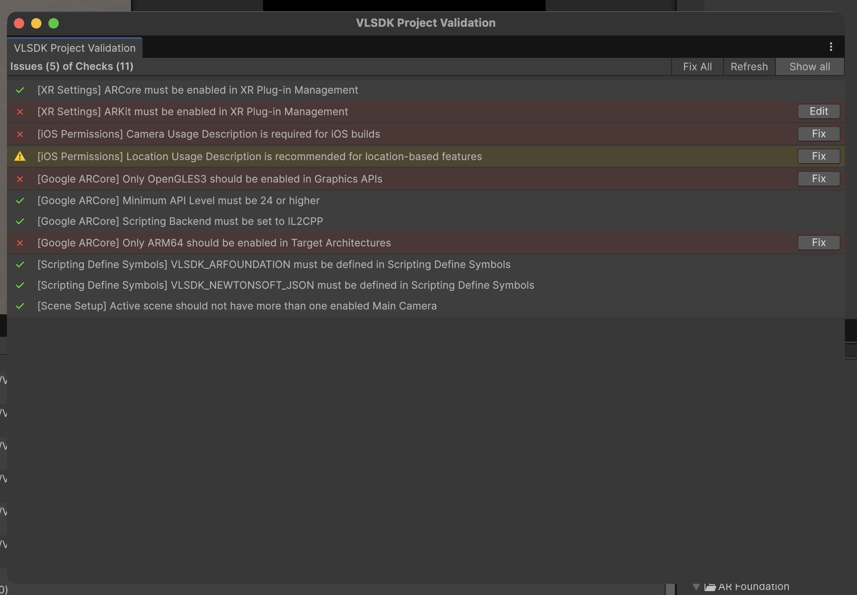Select the Minimum API Level check row
Screen dimensions: 857x595
(x=178, y=201)
